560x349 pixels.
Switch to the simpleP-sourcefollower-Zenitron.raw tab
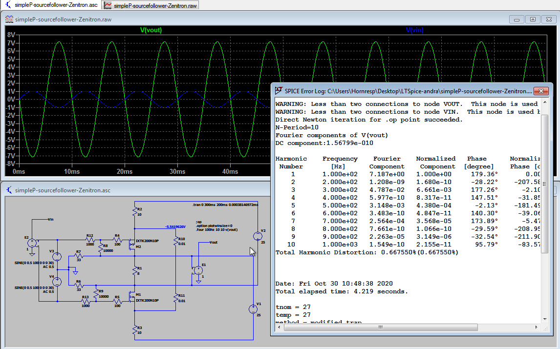click(x=150, y=5)
